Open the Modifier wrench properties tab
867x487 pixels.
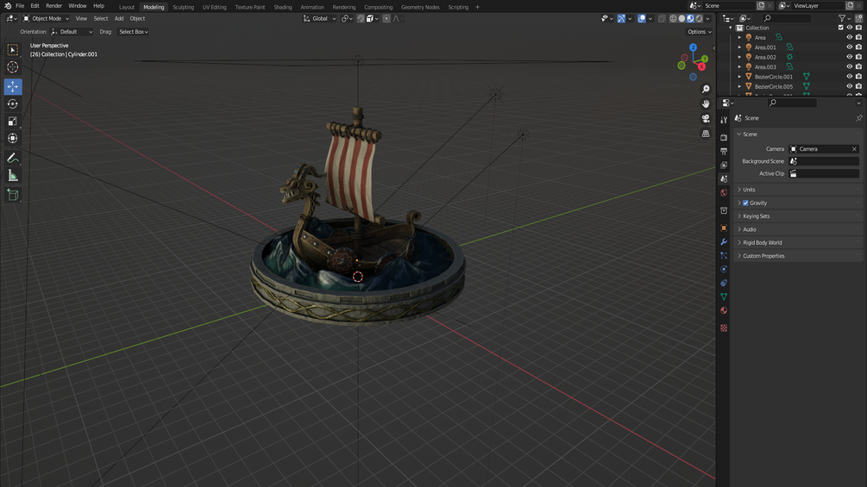(724, 242)
